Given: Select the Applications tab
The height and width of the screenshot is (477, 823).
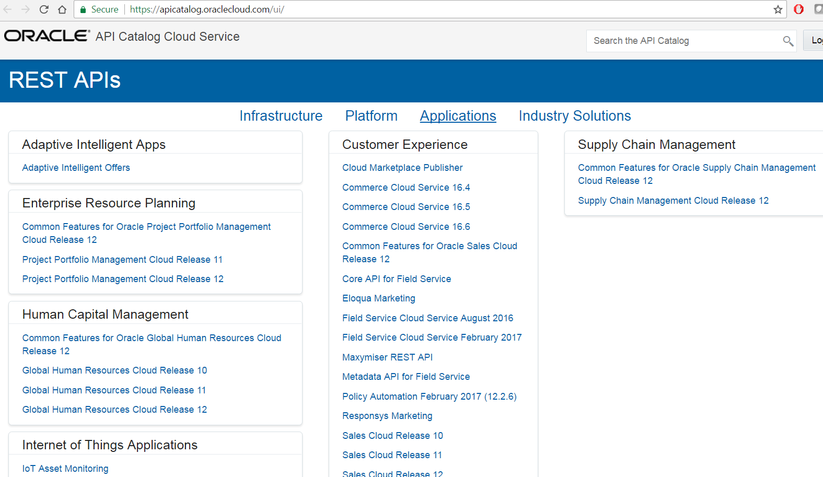Looking at the screenshot, I should [458, 116].
